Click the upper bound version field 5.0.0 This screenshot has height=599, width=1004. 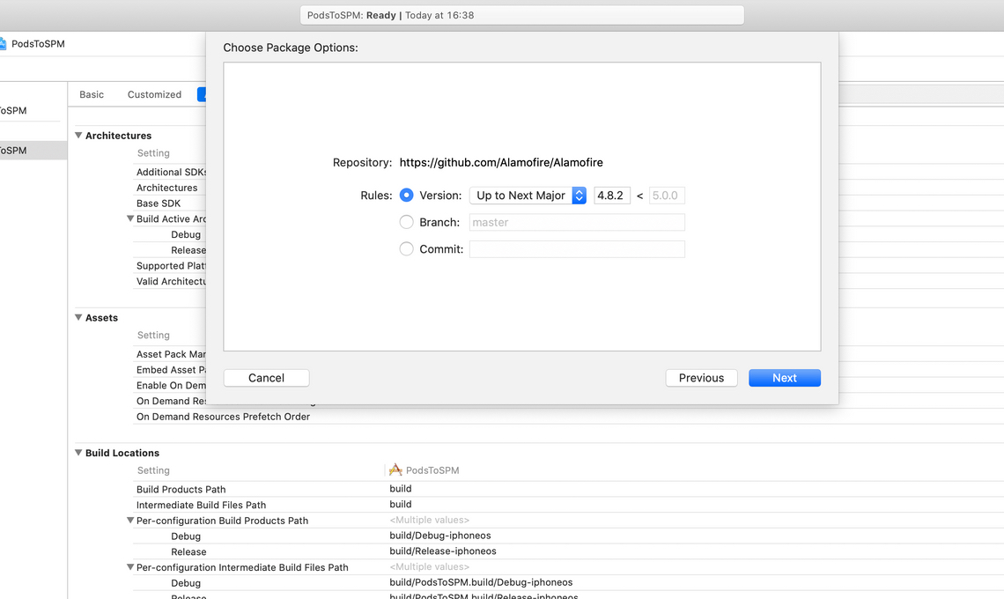(667, 196)
